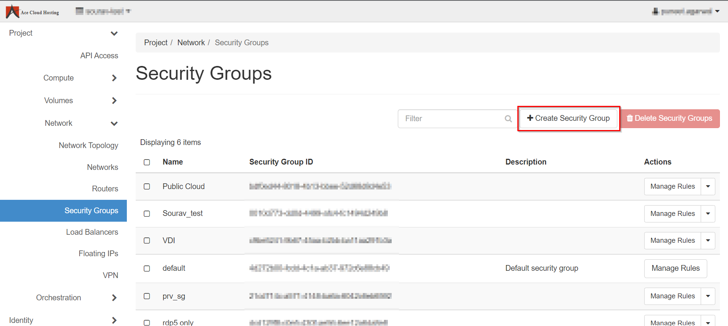Tick the checkbox for Public Cloud
The height and width of the screenshot is (326, 728).
click(147, 186)
